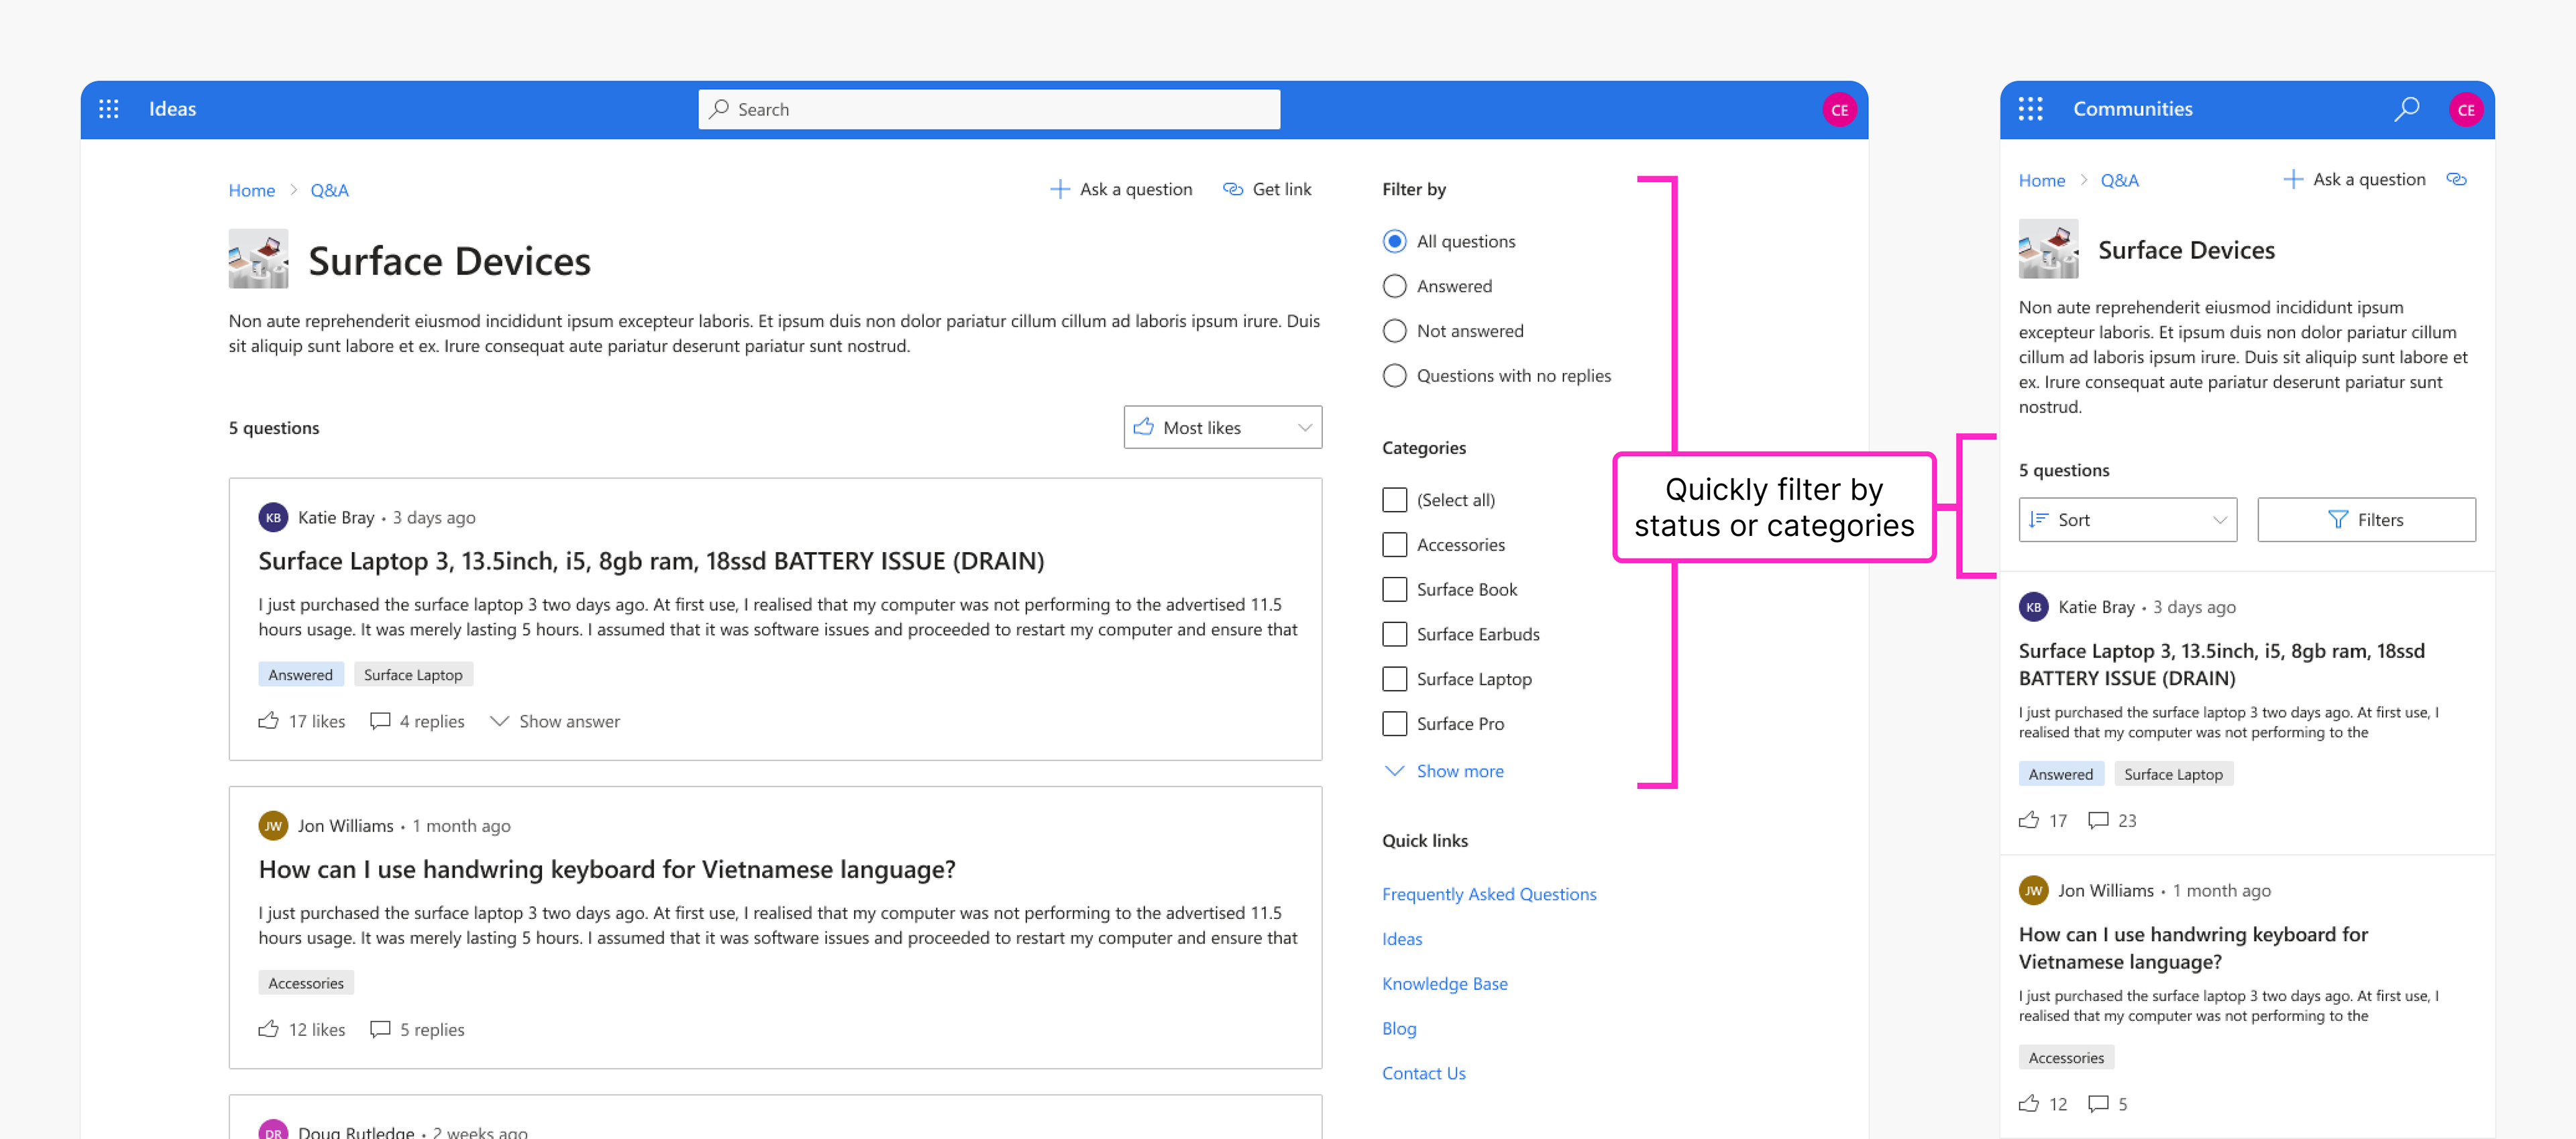This screenshot has height=1139, width=2576.
Task: Like Jon Williams' question with 12 likes
Action: click(x=302, y=1030)
